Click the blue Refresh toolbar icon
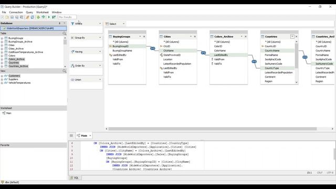 33,17
